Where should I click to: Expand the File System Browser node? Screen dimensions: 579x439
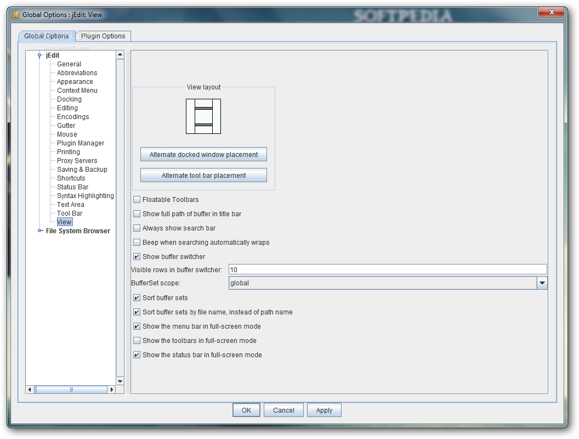tap(40, 231)
